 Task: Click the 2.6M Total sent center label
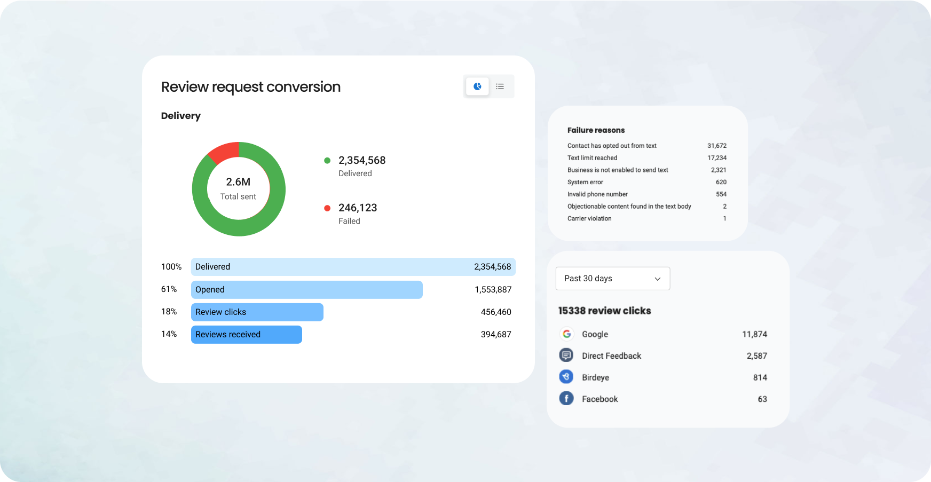click(x=238, y=188)
